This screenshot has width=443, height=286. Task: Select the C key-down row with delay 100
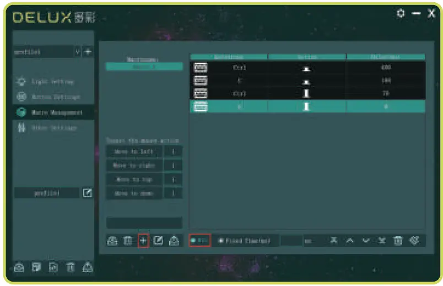[307, 81]
